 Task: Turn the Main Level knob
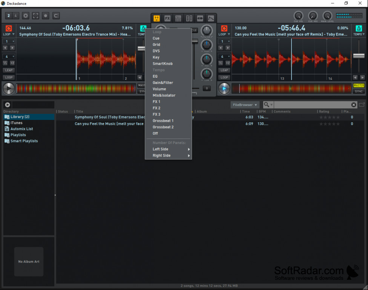(x=327, y=16)
